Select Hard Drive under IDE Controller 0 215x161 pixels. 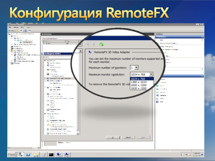tap(57, 83)
